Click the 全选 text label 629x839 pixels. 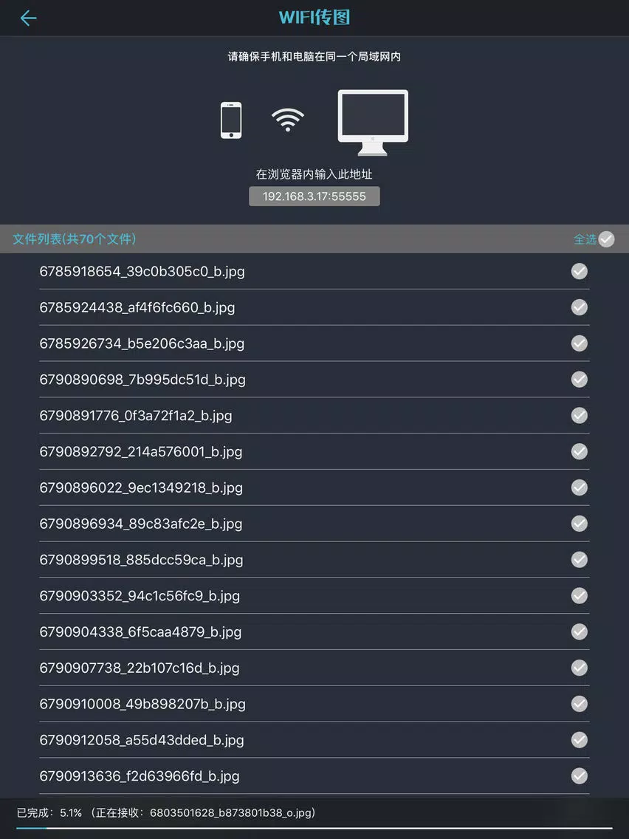585,239
